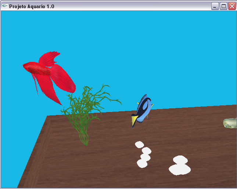
Task: Click the lowest stone in the left pebble cluster
Action: (142, 163)
